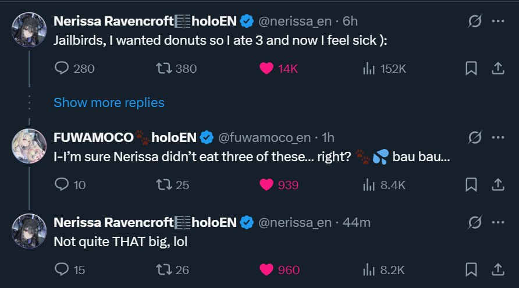Image resolution: width=519 pixels, height=288 pixels.
Task: Click Grok icon on FUWAMOCO's tweet
Action: (475, 138)
